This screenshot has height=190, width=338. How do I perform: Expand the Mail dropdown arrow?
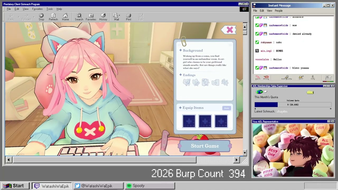pos(119,15)
